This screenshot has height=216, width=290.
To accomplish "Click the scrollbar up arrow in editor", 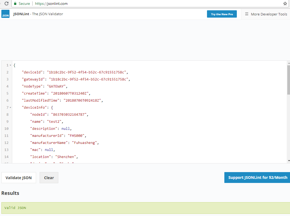I will 289,63.
